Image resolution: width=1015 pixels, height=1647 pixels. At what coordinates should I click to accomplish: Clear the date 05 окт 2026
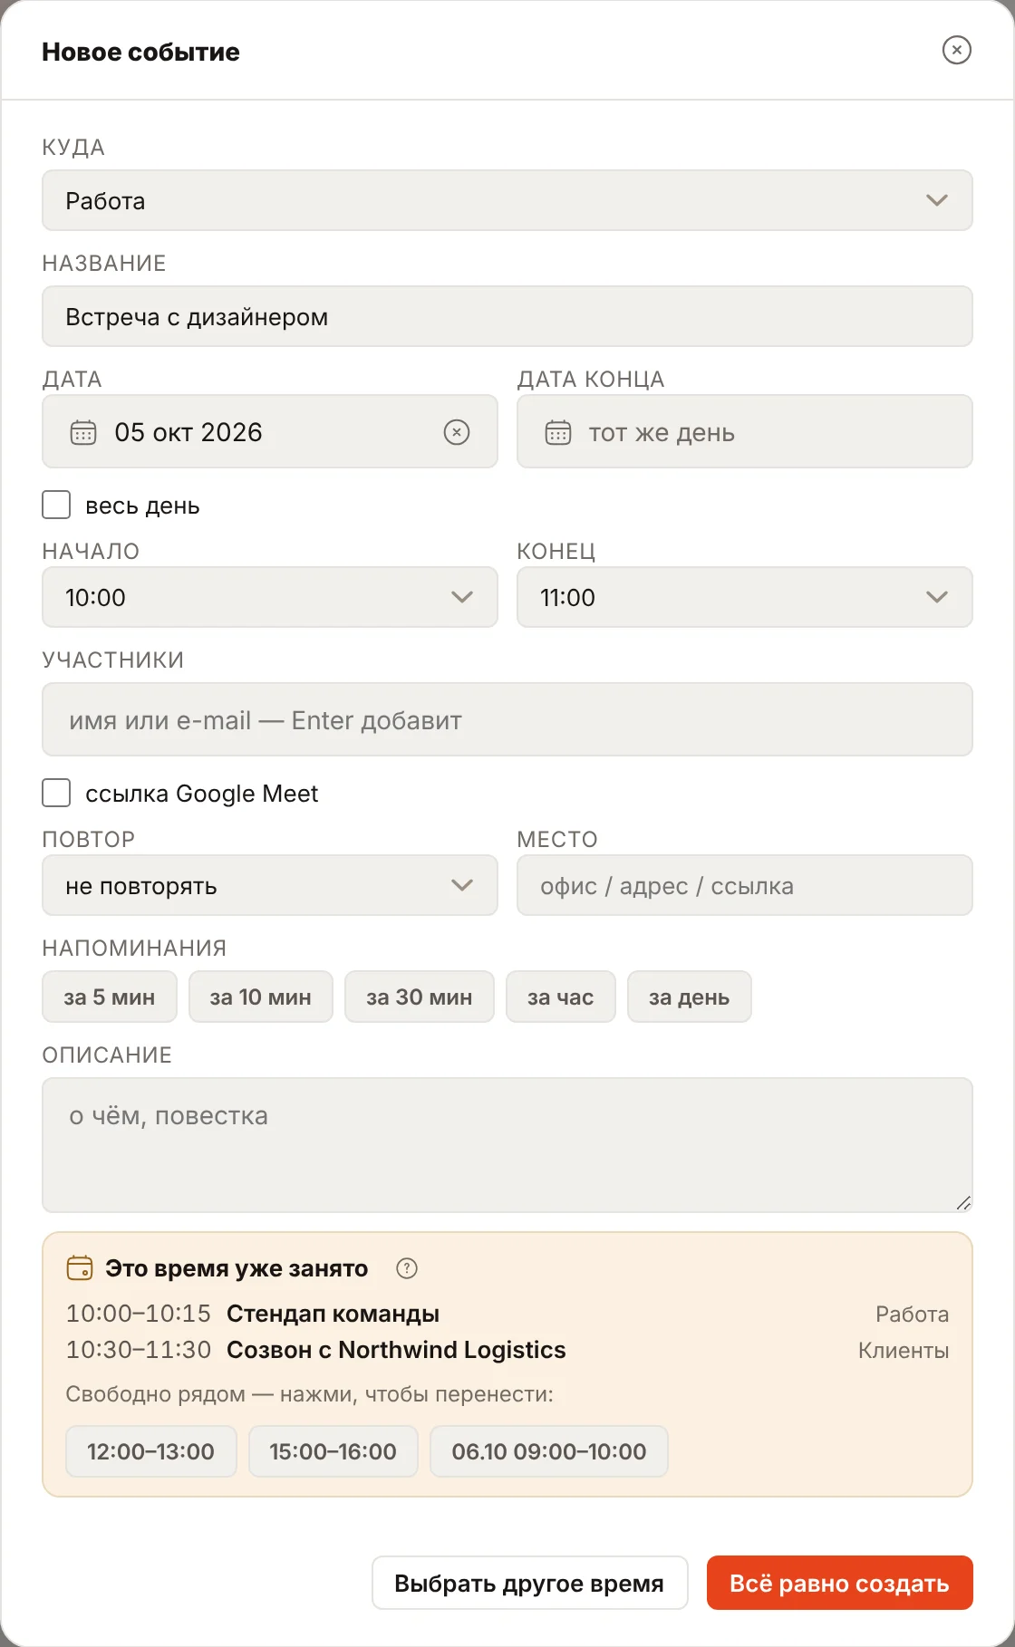coord(457,432)
